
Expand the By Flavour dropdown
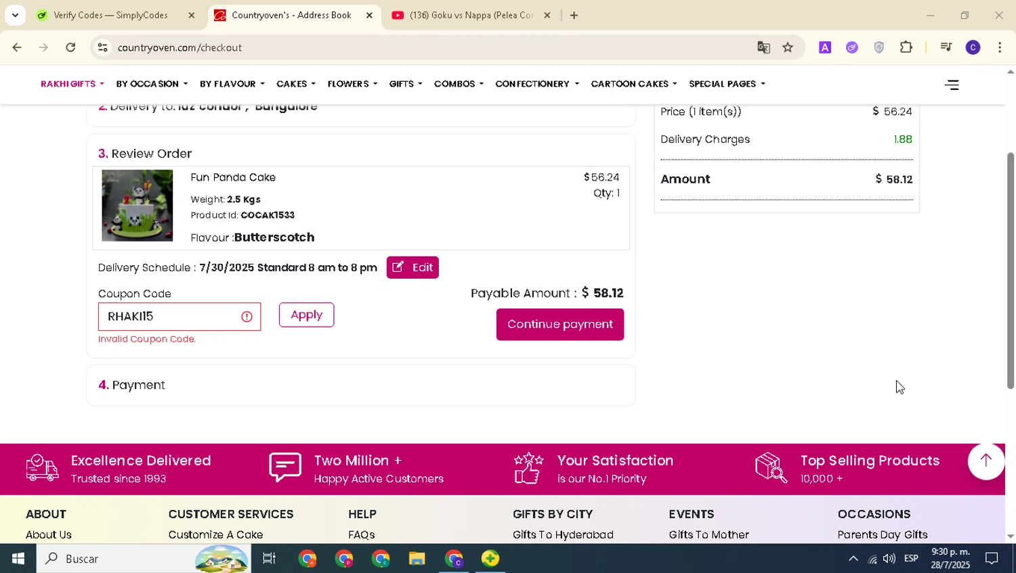point(232,84)
